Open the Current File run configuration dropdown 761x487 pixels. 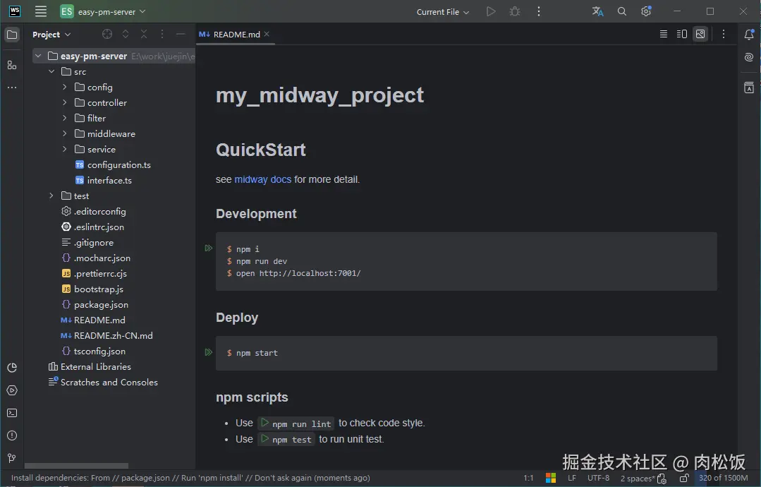(443, 12)
